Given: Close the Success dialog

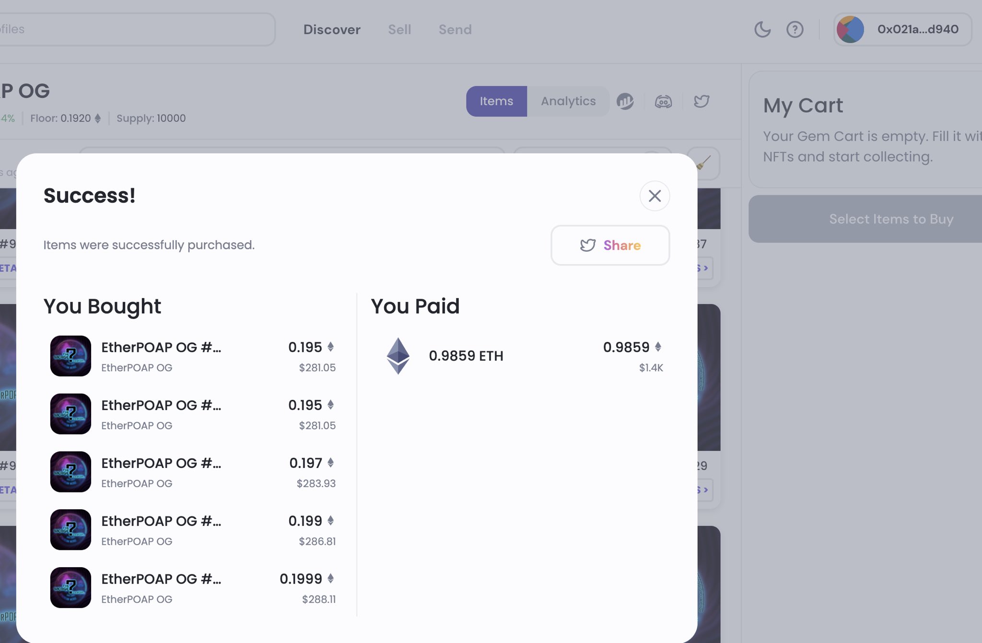Looking at the screenshot, I should point(655,196).
